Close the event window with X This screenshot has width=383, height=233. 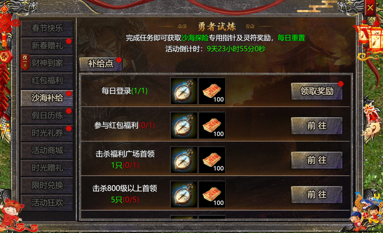[370, 8]
